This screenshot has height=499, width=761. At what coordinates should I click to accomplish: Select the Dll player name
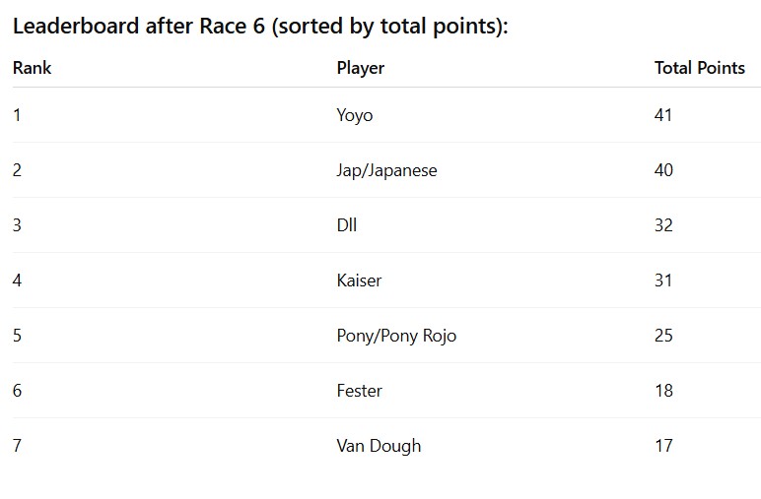(347, 225)
